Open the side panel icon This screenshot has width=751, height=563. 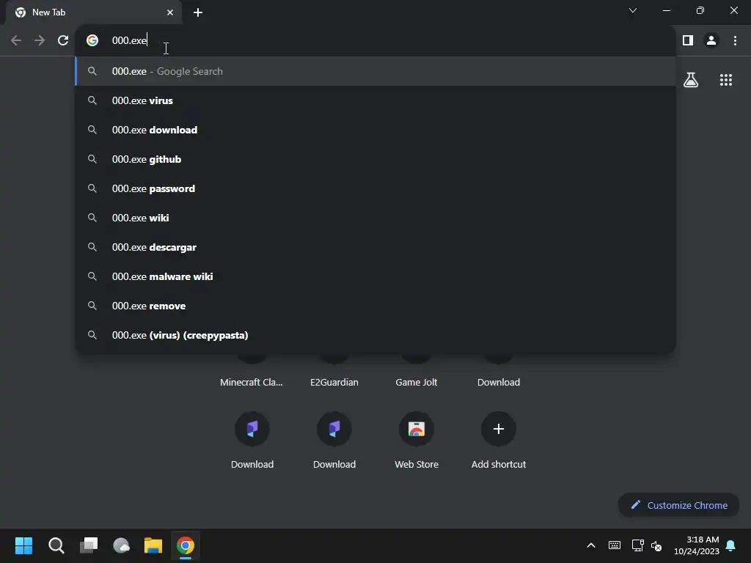tap(688, 40)
